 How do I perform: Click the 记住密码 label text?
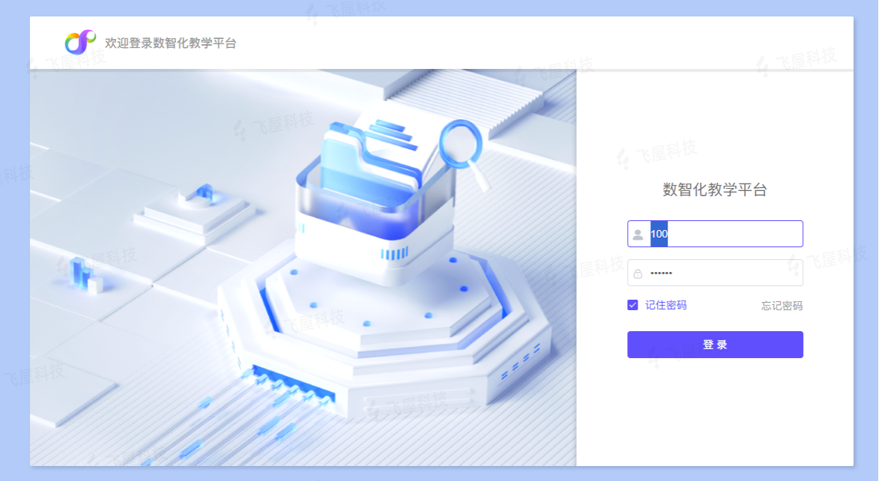click(x=665, y=305)
